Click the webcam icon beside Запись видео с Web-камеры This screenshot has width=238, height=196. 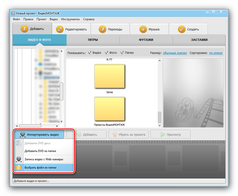tap(19, 159)
